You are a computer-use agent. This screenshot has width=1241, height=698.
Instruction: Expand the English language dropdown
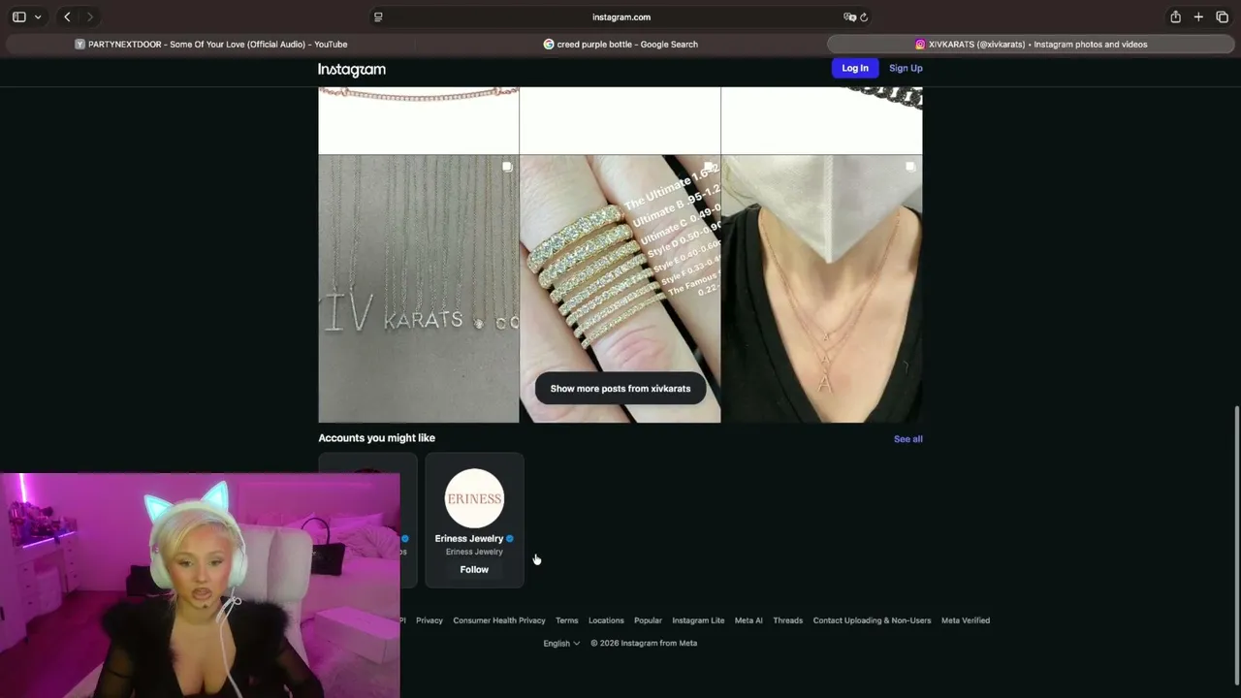tap(561, 643)
